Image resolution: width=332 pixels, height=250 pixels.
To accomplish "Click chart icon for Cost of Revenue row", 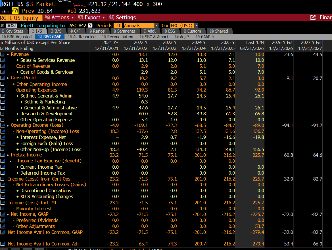I will tap(3, 66).
